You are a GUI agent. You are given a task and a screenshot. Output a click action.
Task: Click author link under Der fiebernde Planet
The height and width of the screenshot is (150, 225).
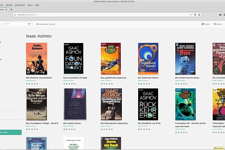click(143, 81)
